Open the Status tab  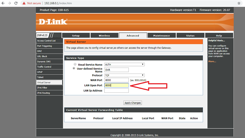pyautogui.click(x=190, y=36)
